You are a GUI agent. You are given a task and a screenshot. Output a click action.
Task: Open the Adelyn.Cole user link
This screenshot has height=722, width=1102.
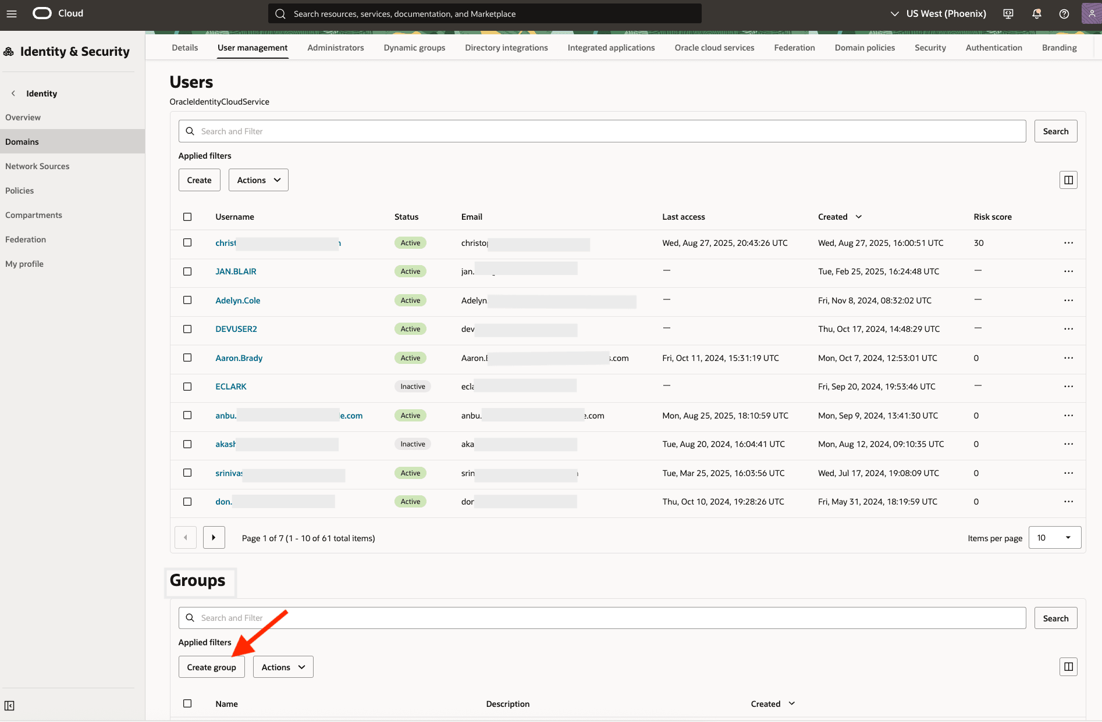[237, 300]
